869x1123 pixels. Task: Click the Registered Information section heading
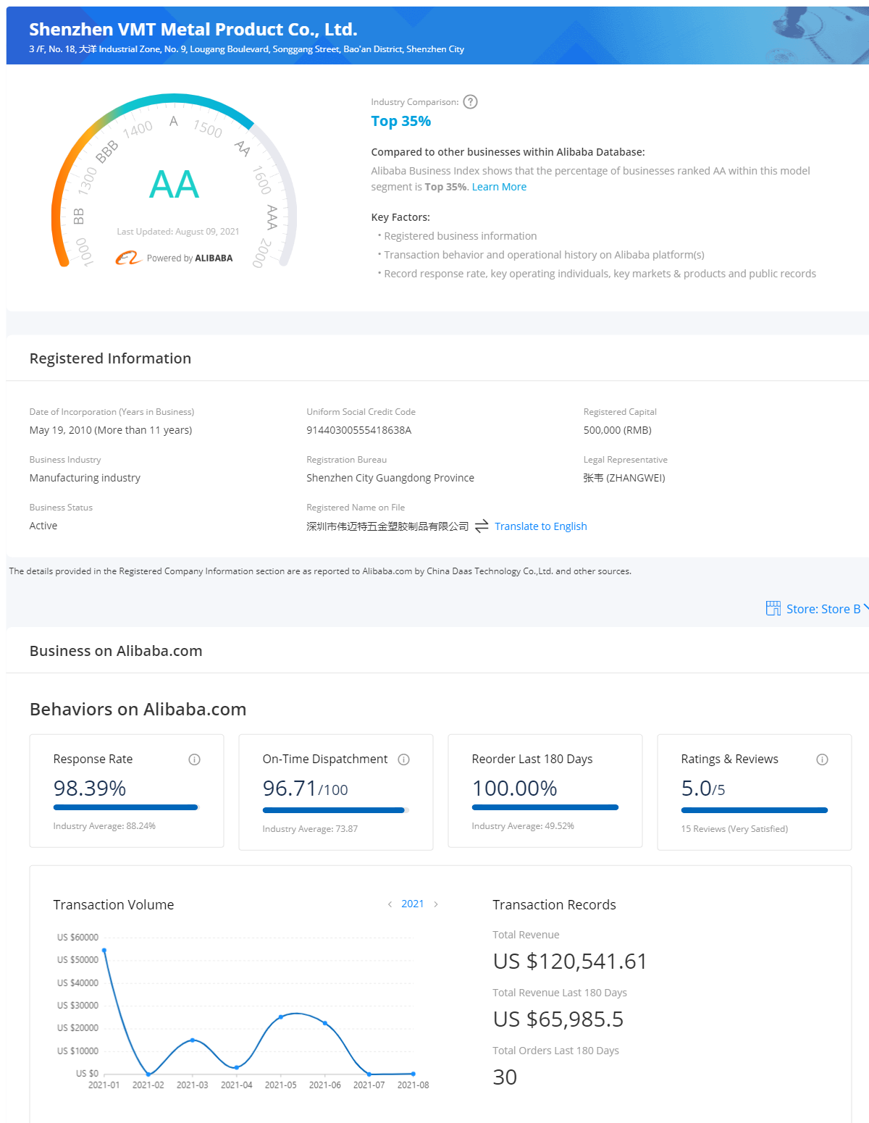[110, 358]
